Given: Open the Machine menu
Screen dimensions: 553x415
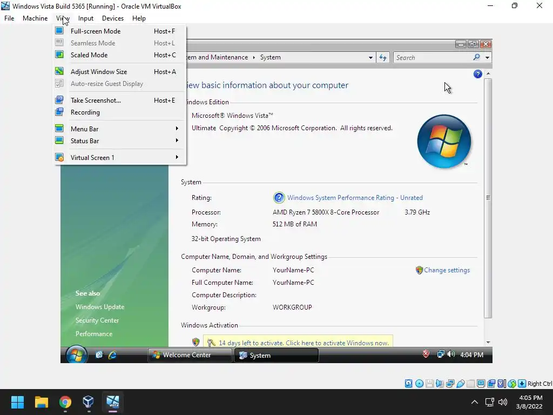Looking at the screenshot, I should pyautogui.click(x=35, y=18).
